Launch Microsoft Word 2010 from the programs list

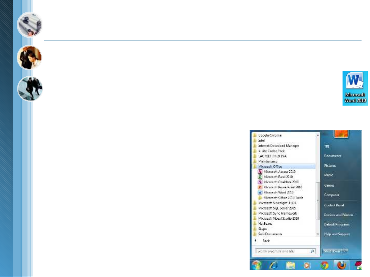(x=278, y=192)
